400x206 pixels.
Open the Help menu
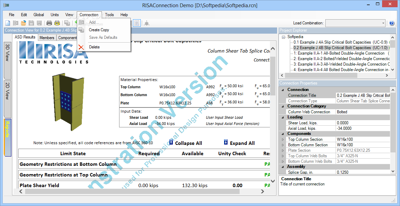pyautogui.click(x=124, y=15)
